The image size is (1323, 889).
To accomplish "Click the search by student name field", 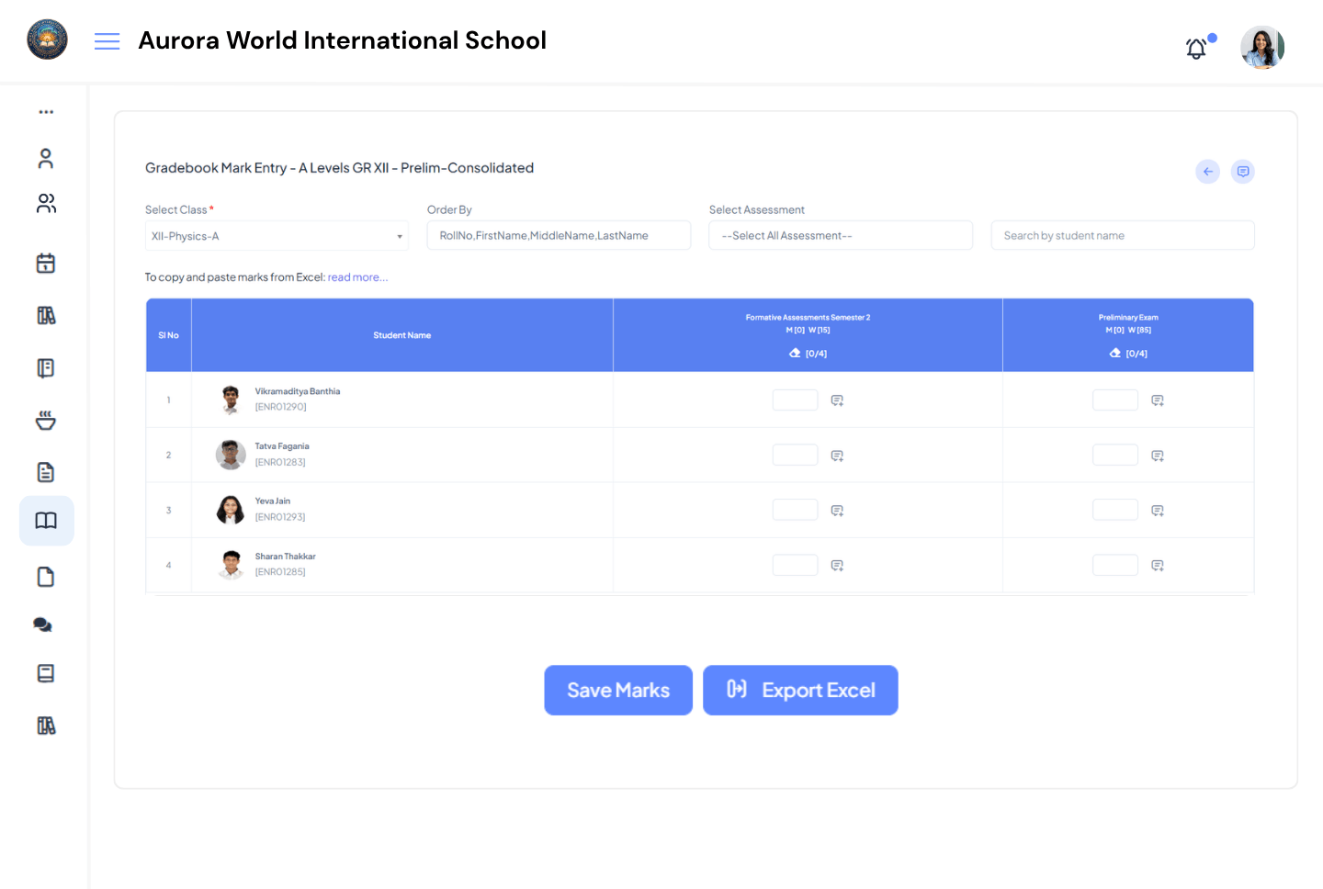I will pos(1122,235).
